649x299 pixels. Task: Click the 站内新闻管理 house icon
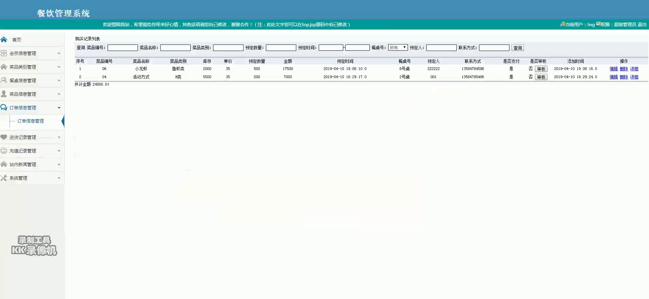point(4,164)
